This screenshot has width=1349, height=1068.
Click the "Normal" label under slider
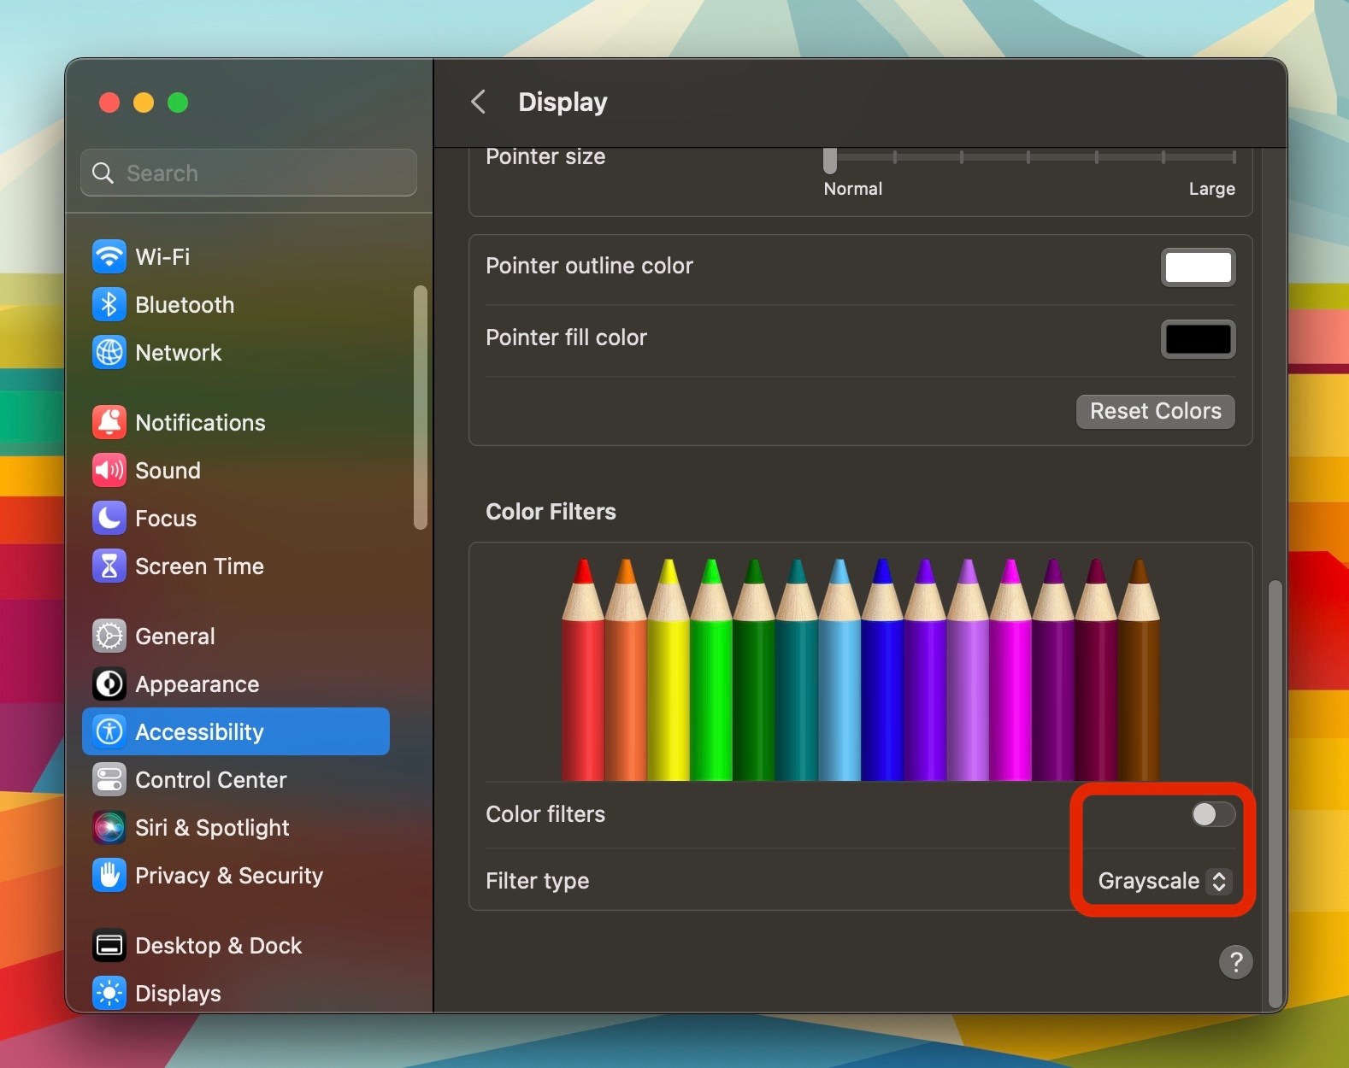[852, 189]
